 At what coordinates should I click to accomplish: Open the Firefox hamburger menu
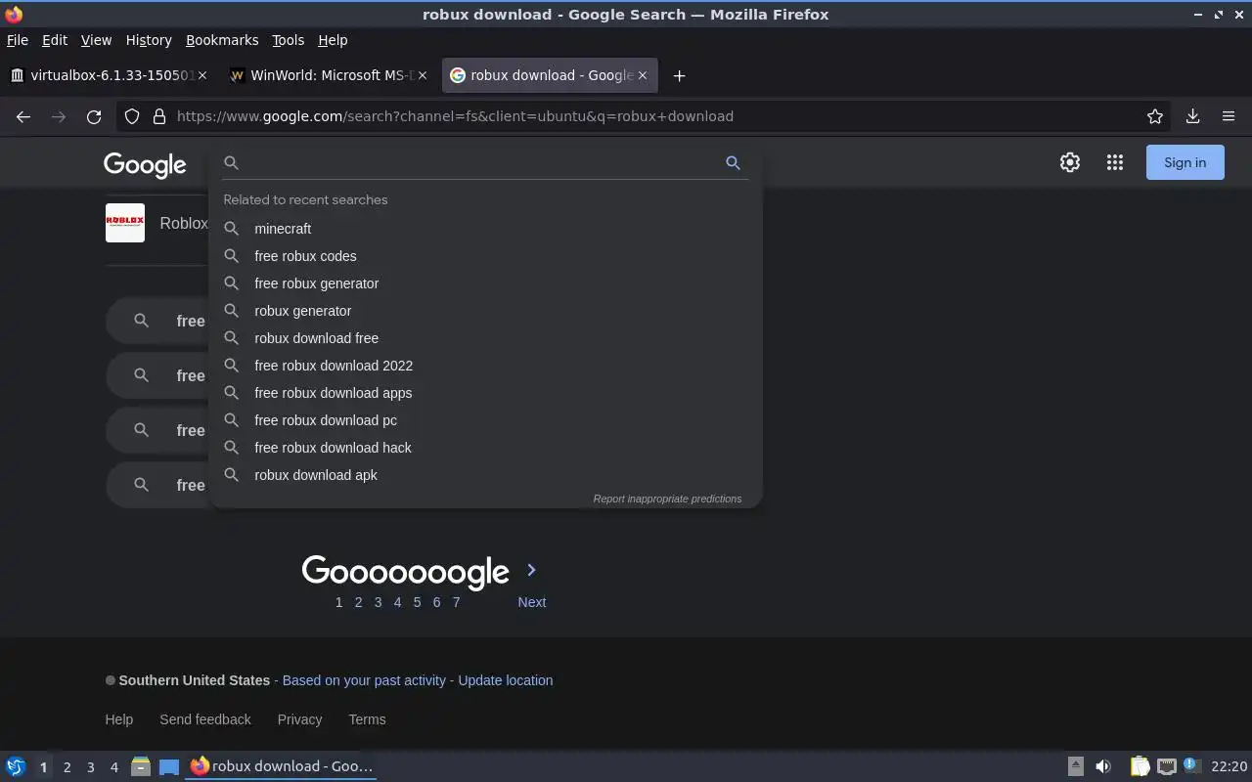click(1229, 116)
